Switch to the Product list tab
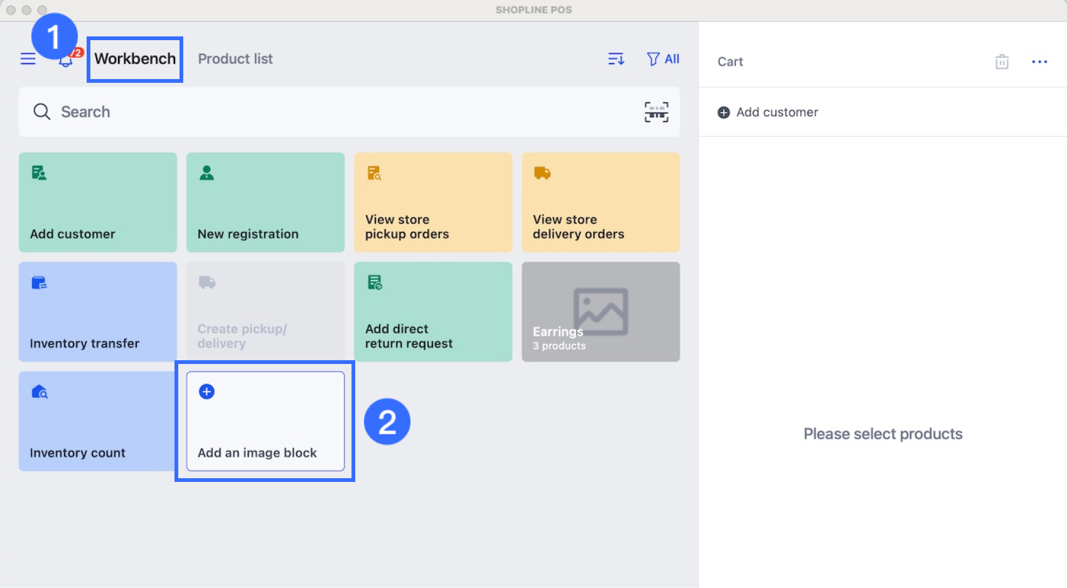 point(235,59)
